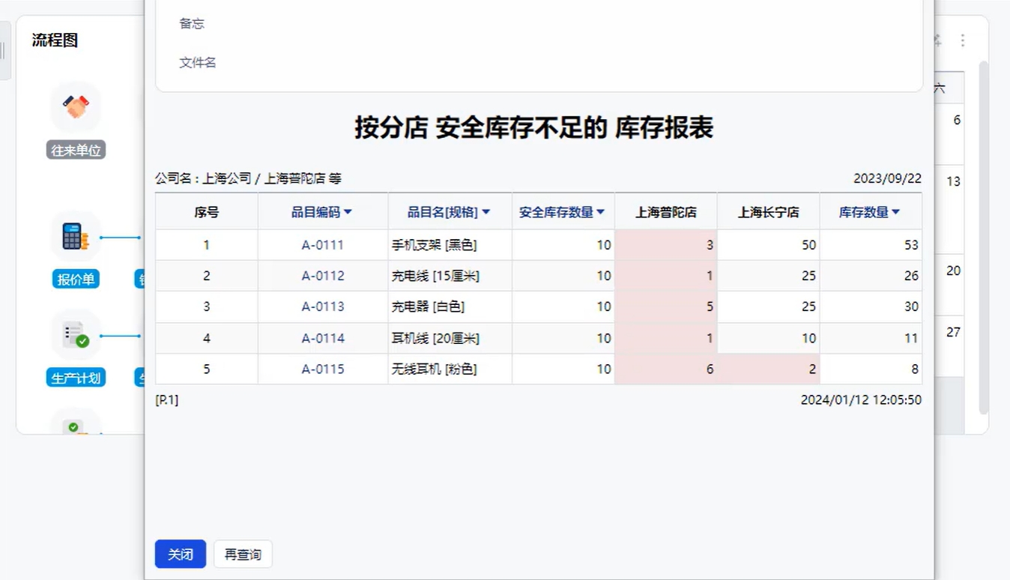This screenshot has height=580, width=1010.
Task: Click the background panel vertical scrollbar
Action: point(984,238)
